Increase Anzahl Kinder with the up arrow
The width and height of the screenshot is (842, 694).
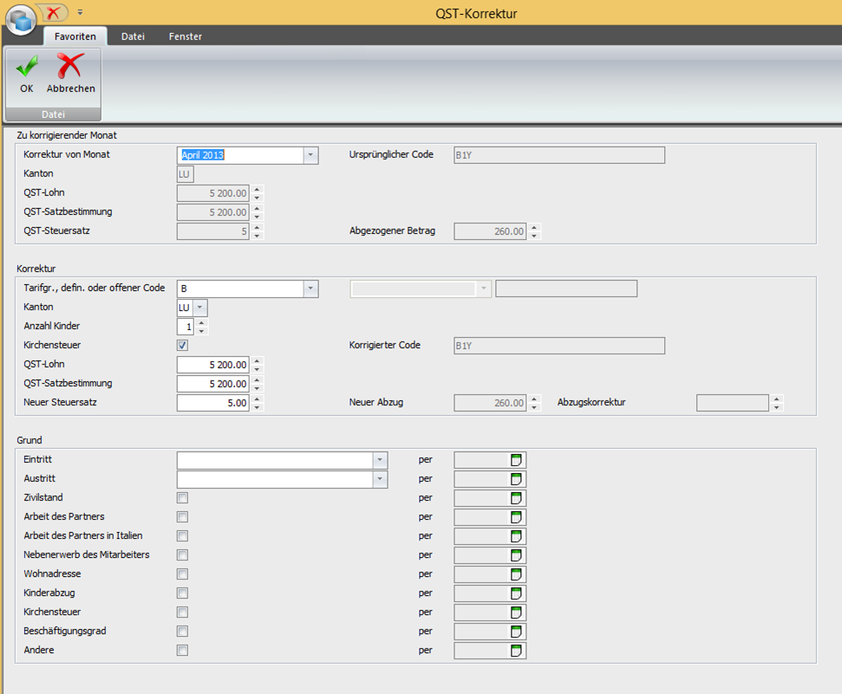click(202, 322)
